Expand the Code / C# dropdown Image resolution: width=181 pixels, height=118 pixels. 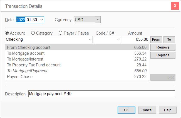pos(118,40)
